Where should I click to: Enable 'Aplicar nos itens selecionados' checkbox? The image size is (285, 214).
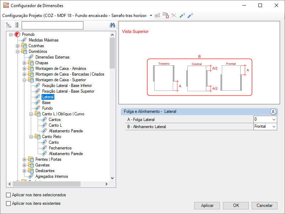click(9, 195)
